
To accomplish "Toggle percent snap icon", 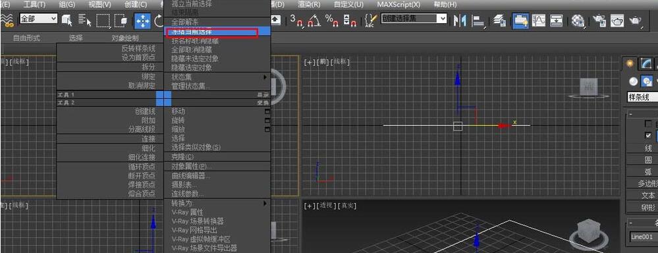I will [x=332, y=20].
